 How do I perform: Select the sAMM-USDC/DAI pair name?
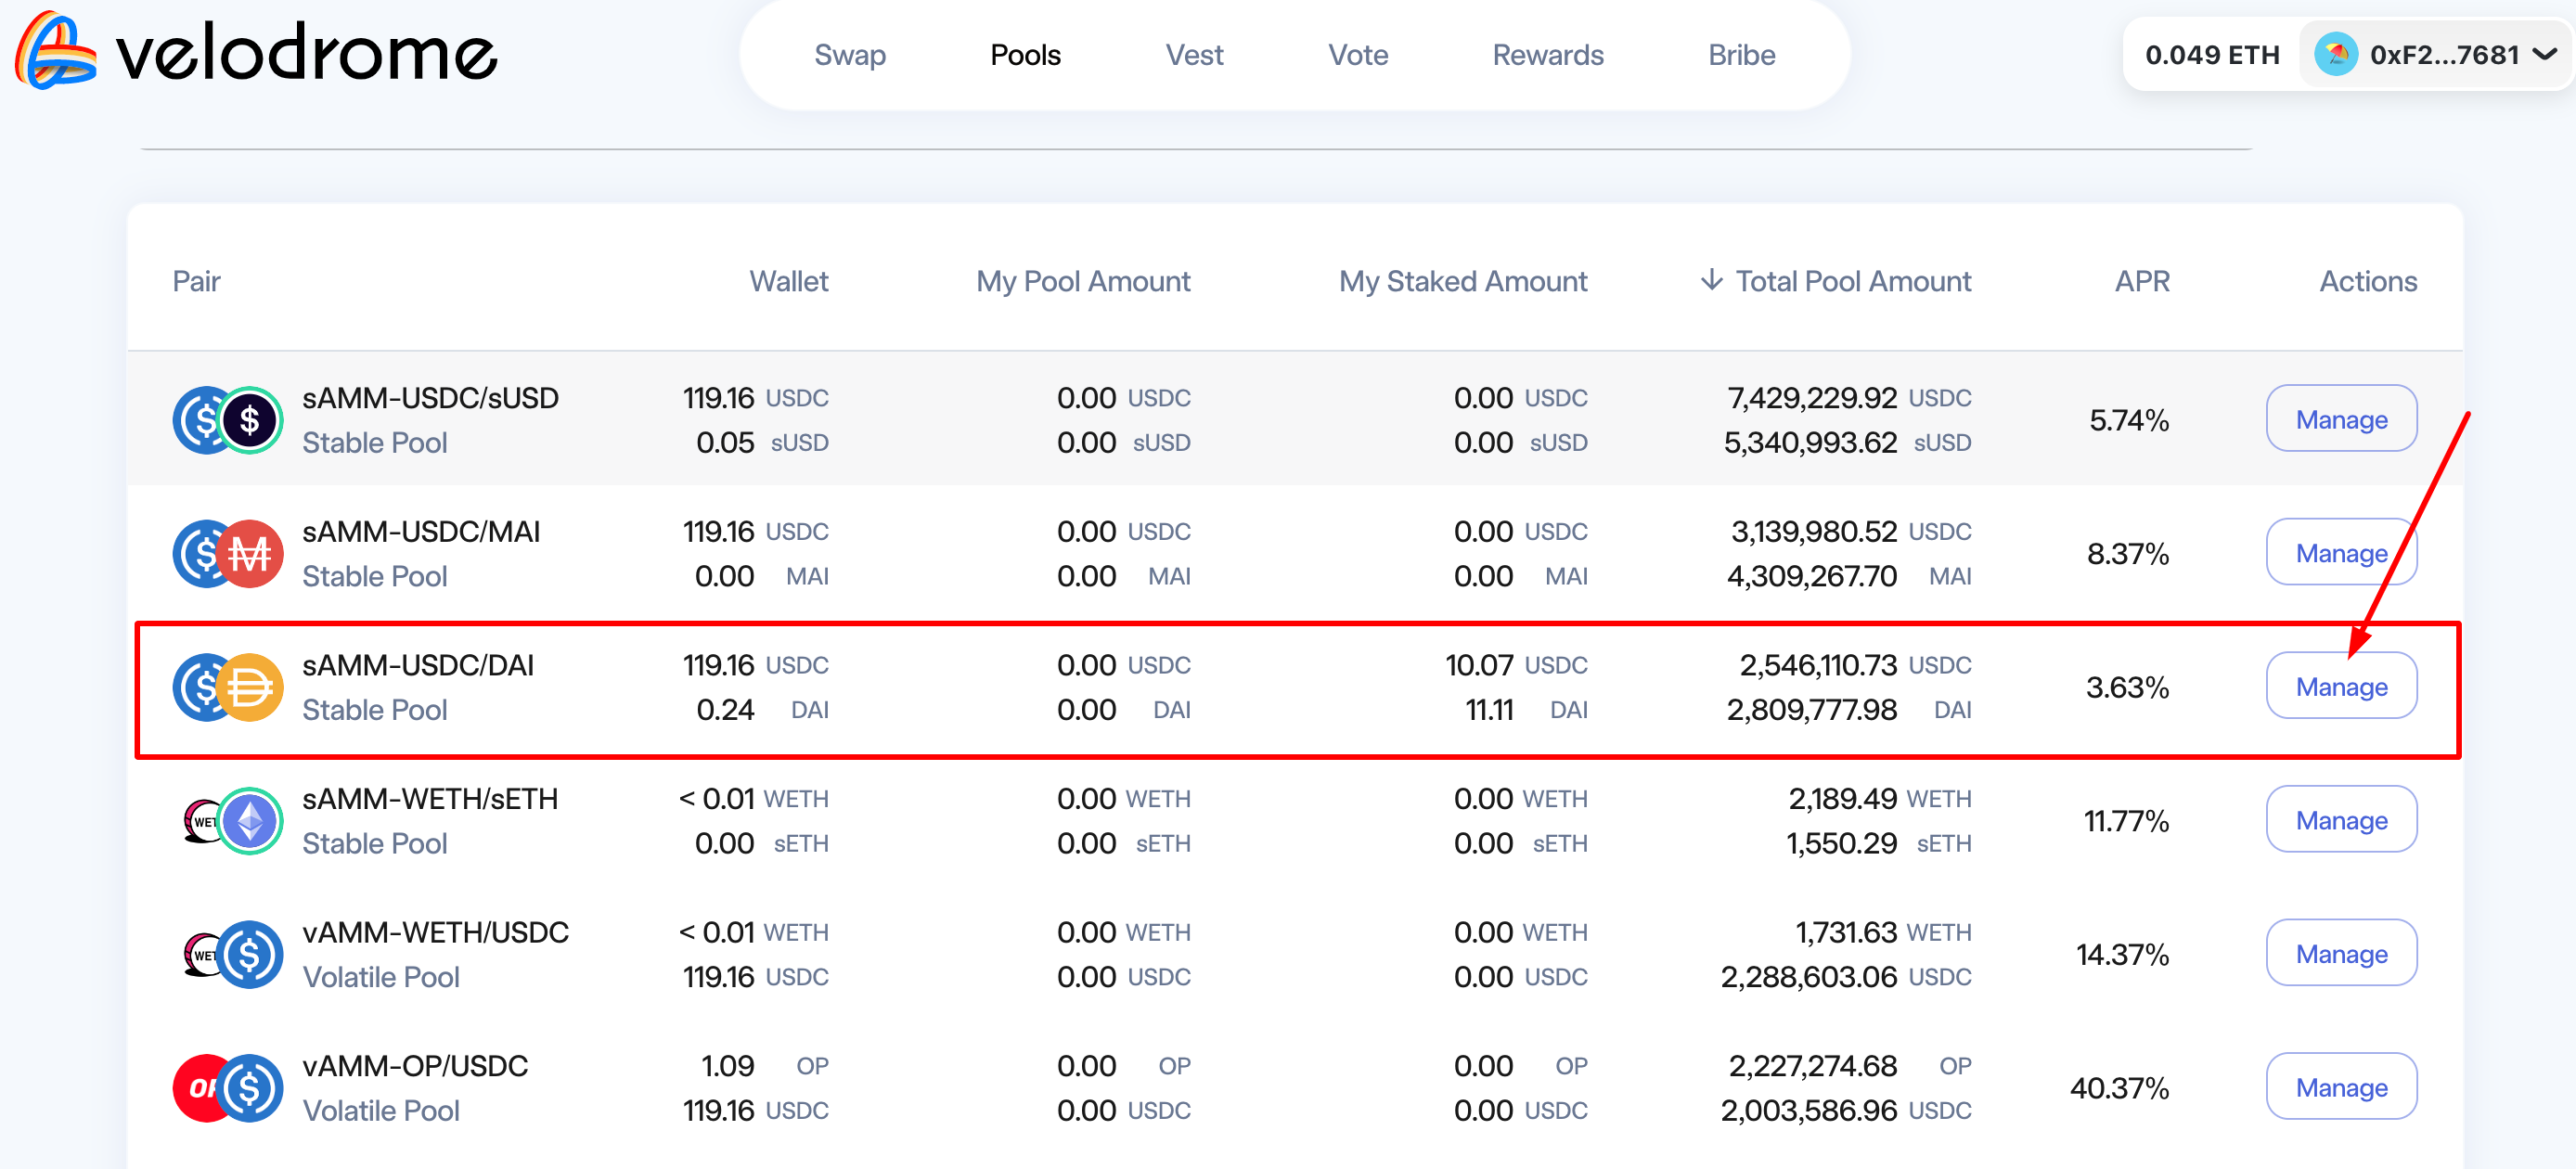418,666
